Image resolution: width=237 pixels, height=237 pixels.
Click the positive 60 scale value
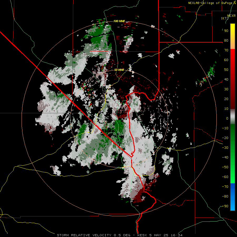[x=226, y=60]
